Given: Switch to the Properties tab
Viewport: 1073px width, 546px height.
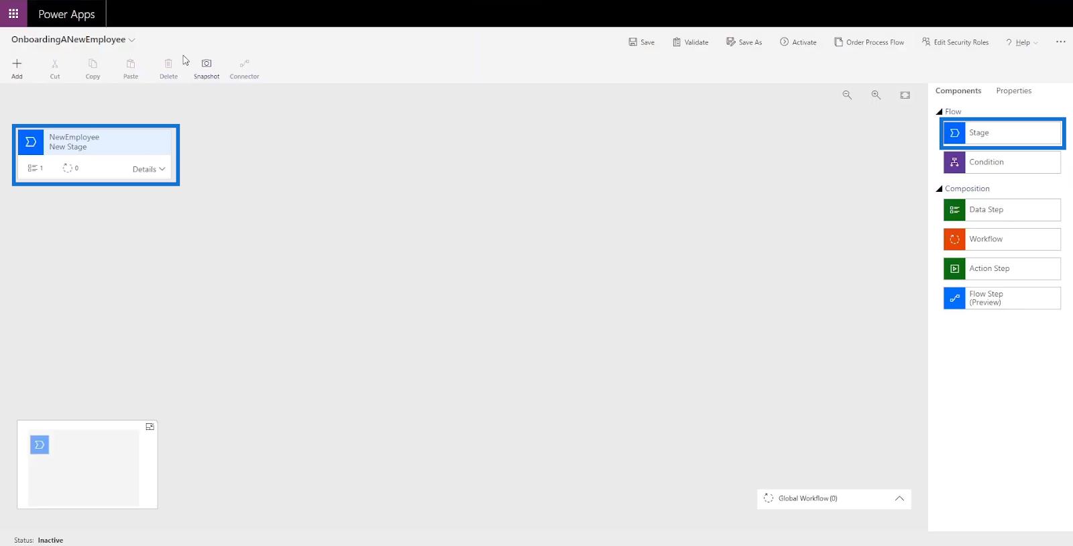Looking at the screenshot, I should pyautogui.click(x=1013, y=91).
